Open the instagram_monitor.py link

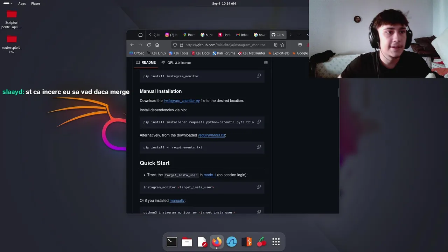(182, 100)
